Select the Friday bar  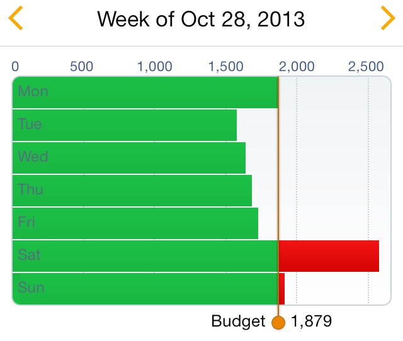pyautogui.click(x=135, y=223)
